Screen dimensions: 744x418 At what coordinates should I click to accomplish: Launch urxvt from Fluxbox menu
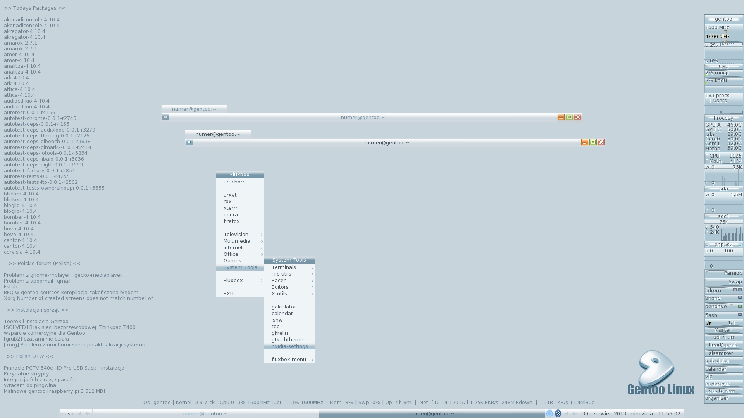[240, 195]
